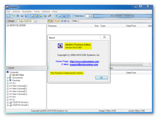Click the Save floppy disk icon
158x118 pixels.
coord(22,16)
